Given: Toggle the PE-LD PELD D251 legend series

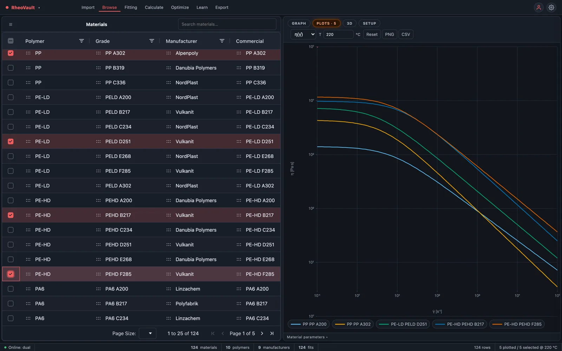Looking at the screenshot, I should pyautogui.click(x=403, y=324).
